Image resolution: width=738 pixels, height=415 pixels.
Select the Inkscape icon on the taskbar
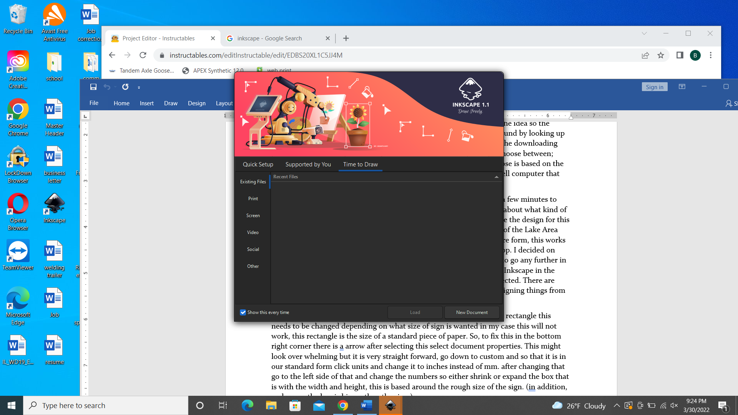391,405
